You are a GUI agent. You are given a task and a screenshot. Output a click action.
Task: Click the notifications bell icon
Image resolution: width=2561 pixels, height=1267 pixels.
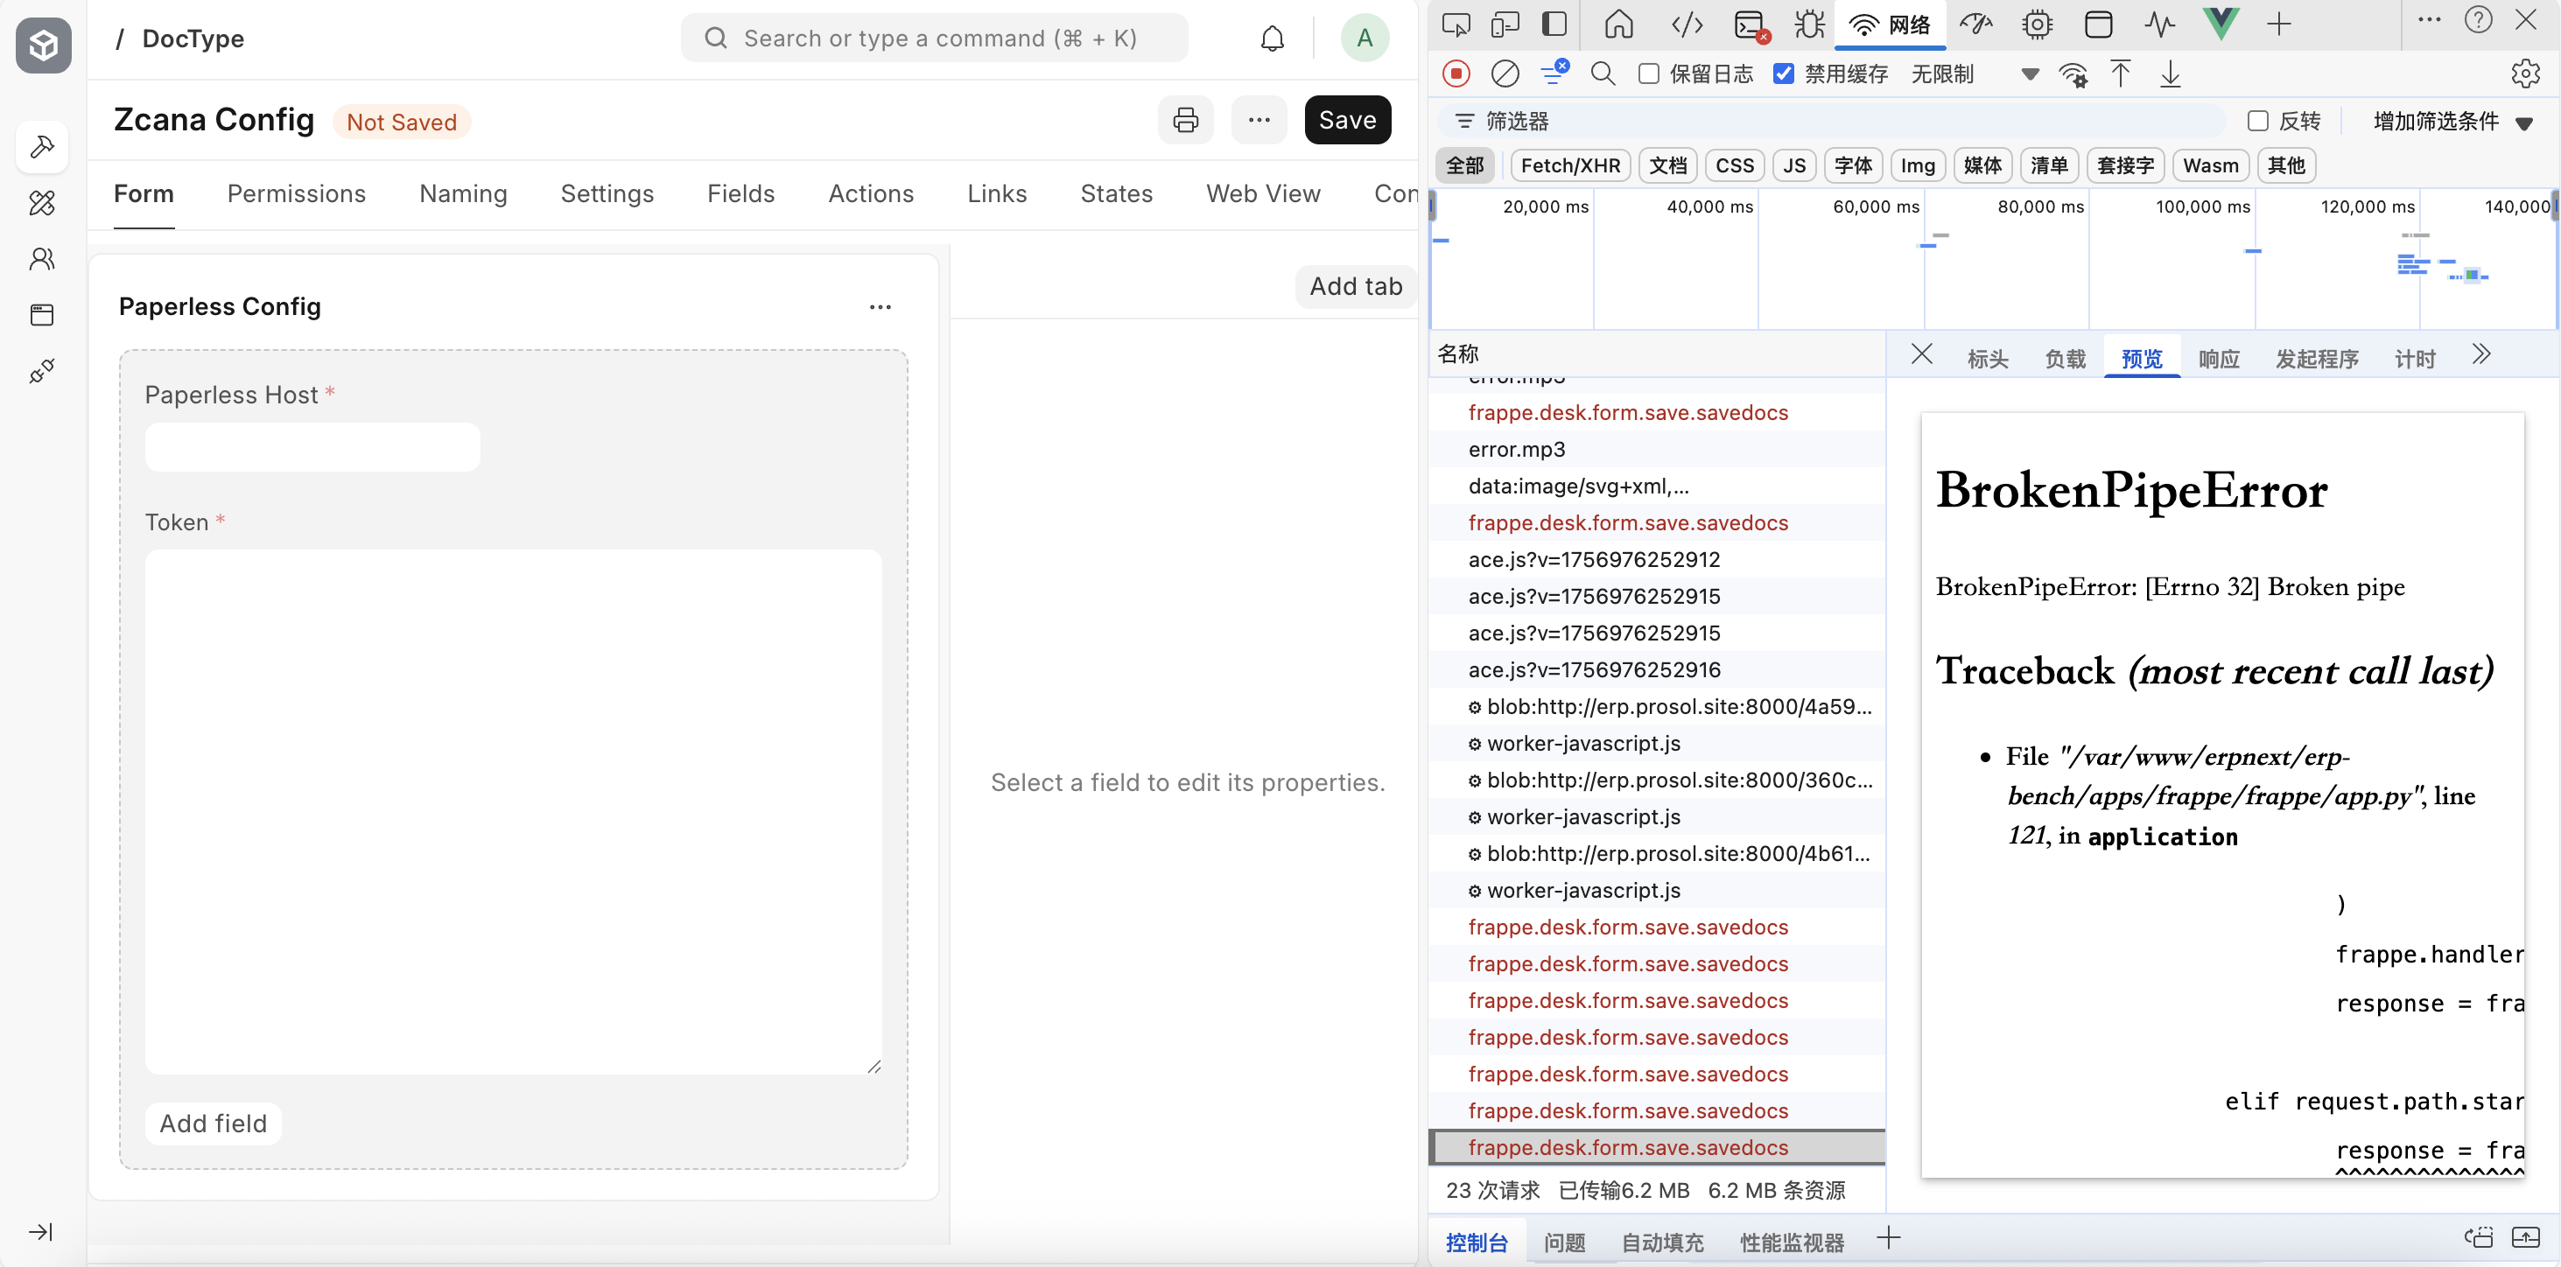(1272, 38)
